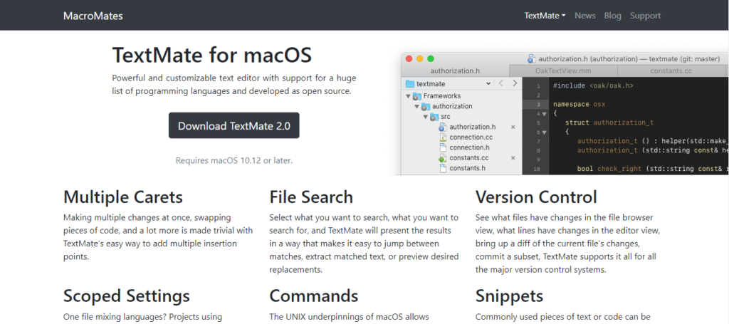Select the Frameworks folder row label
Viewport: 729px width, 324px height.
[x=442, y=96]
